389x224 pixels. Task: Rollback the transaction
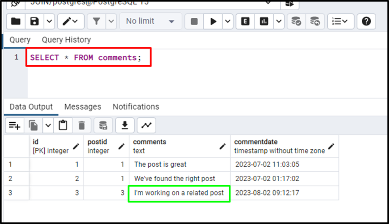tap(315, 21)
